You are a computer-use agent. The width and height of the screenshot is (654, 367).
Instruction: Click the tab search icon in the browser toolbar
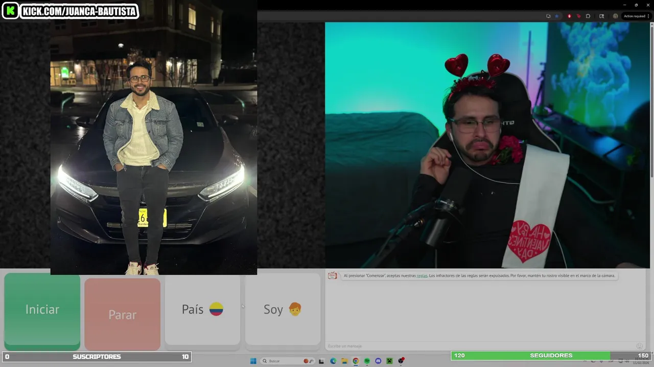tap(601, 16)
